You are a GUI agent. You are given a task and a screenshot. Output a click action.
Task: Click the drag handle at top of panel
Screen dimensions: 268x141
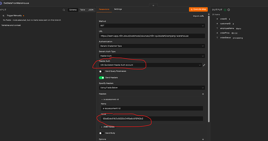153,5
